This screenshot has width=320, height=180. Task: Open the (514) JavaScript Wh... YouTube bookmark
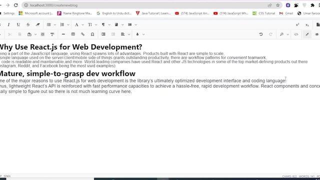click(x=231, y=13)
